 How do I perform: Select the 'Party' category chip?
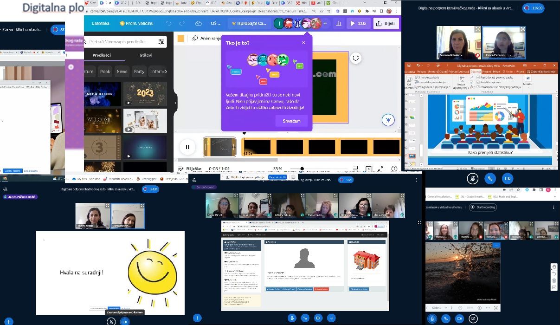coord(139,71)
